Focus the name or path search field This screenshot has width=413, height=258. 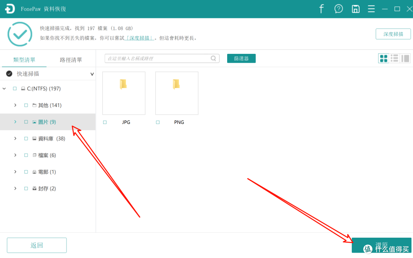[162, 58]
